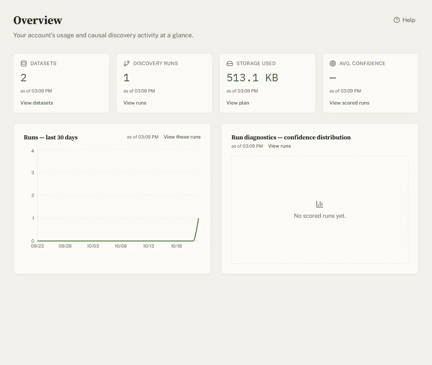This screenshot has height=365, width=432.
Task: Click the Overview page heading
Action: point(38,20)
